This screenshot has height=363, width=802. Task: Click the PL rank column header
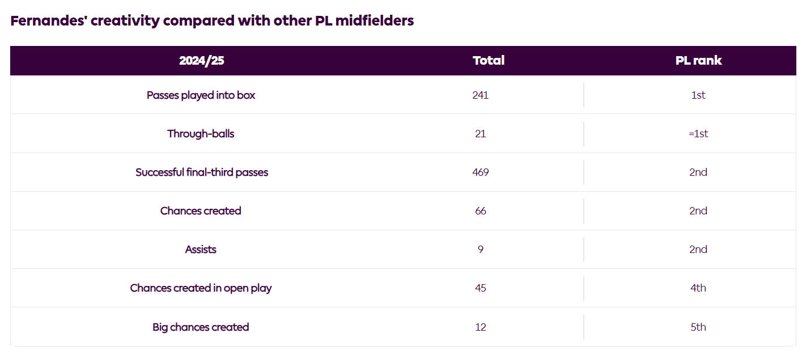pyautogui.click(x=698, y=61)
